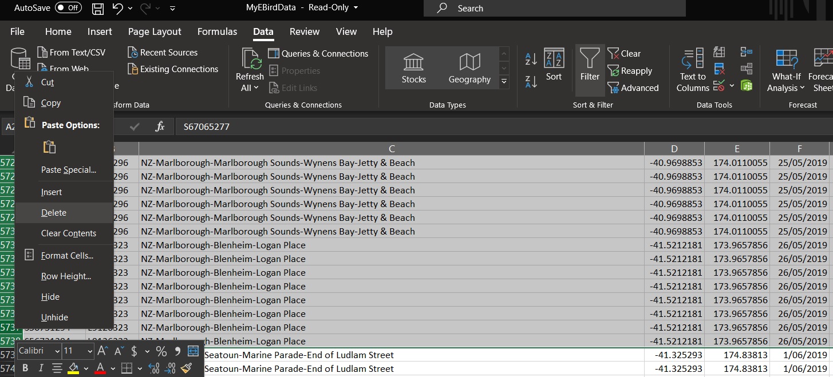Choose Delete from the context menu
The height and width of the screenshot is (377, 833).
pos(54,213)
